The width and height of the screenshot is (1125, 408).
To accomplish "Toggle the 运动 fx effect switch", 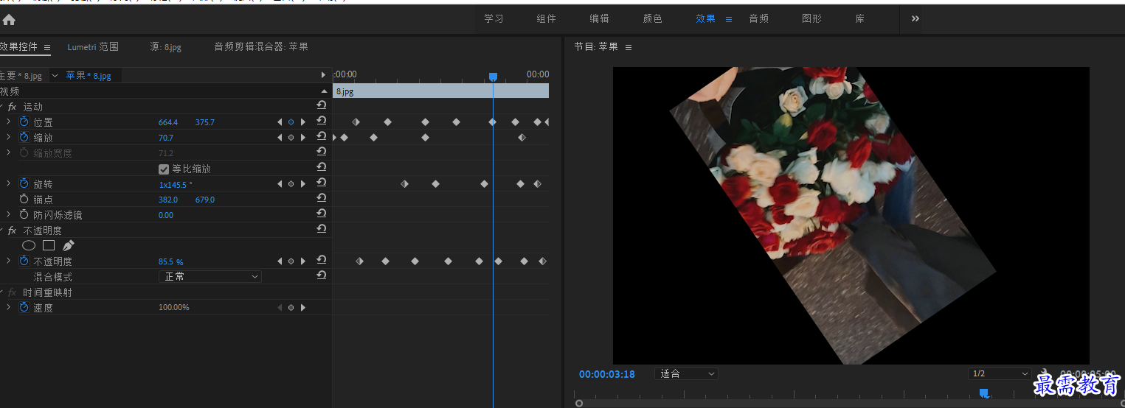I will [x=12, y=107].
